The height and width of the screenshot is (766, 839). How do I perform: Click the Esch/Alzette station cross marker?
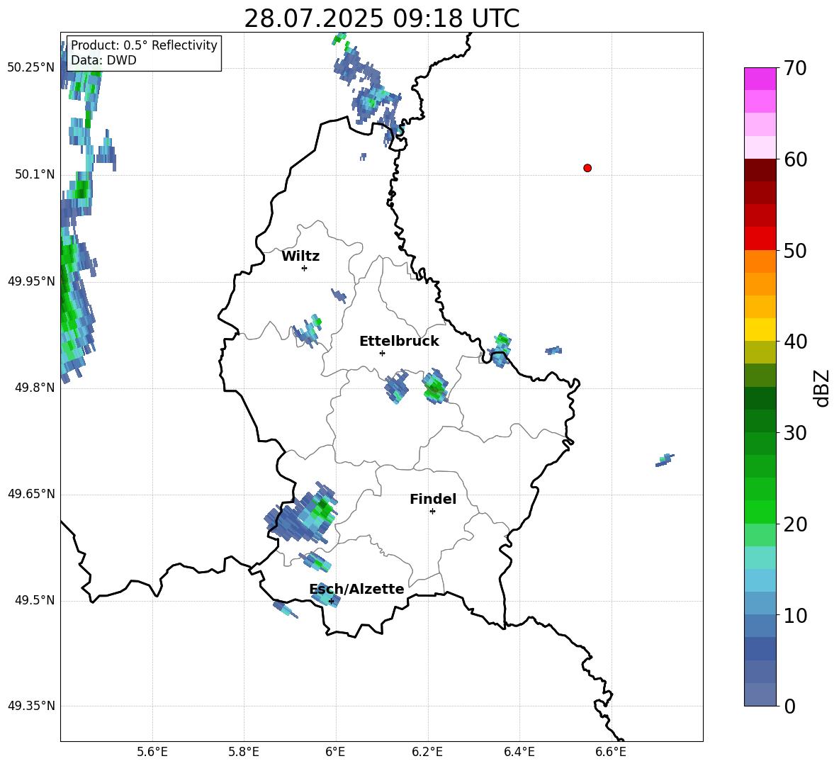coord(331,601)
